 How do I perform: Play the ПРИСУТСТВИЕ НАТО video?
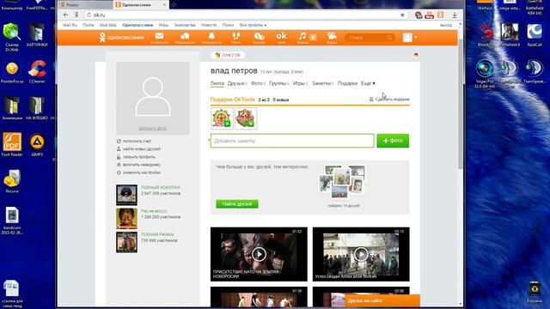259,254
